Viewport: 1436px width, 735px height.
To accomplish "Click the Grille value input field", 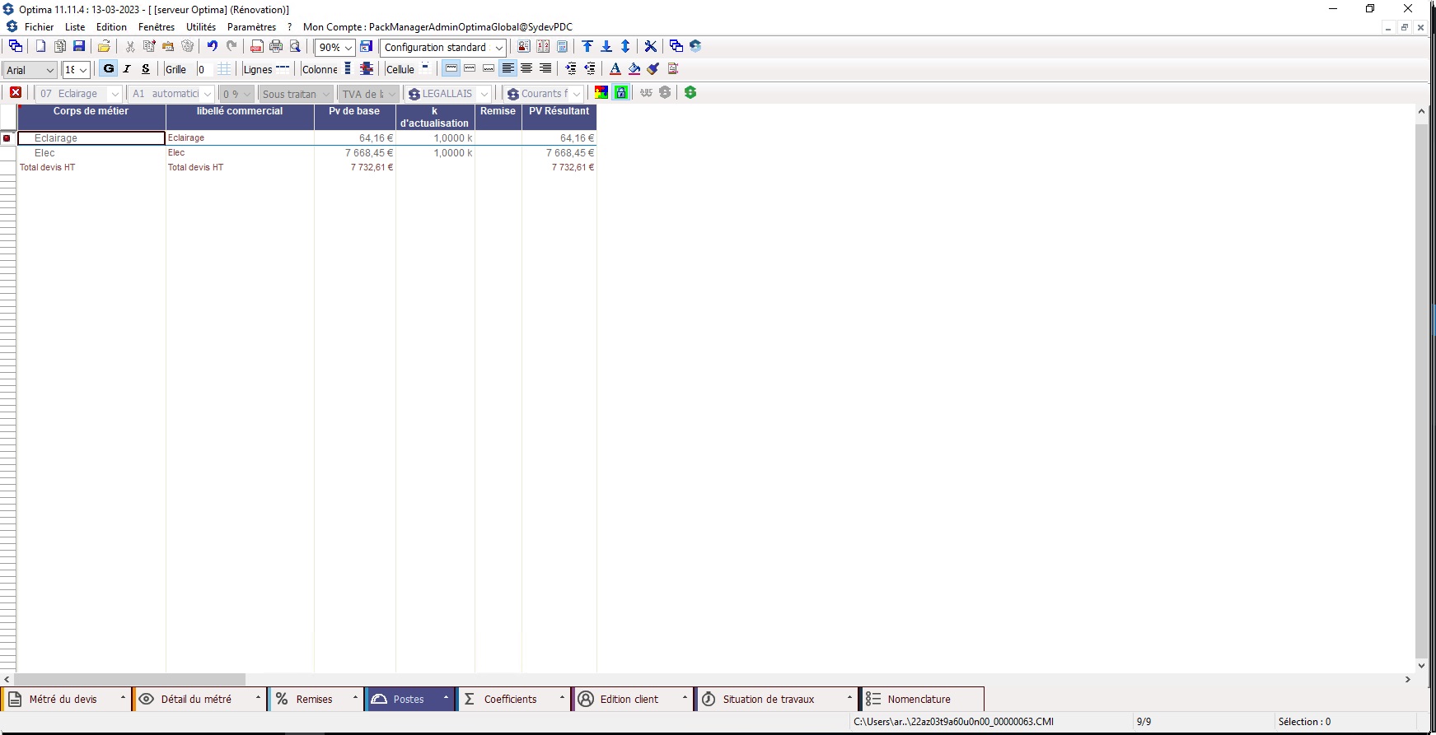I will [x=204, y=70].
